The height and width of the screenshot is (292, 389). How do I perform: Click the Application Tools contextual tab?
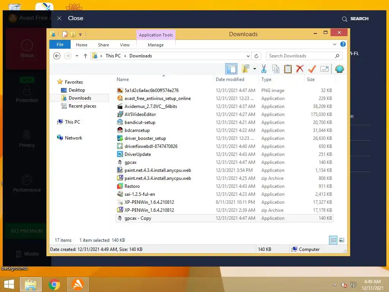pyautogui.click(x=156, y=35)
